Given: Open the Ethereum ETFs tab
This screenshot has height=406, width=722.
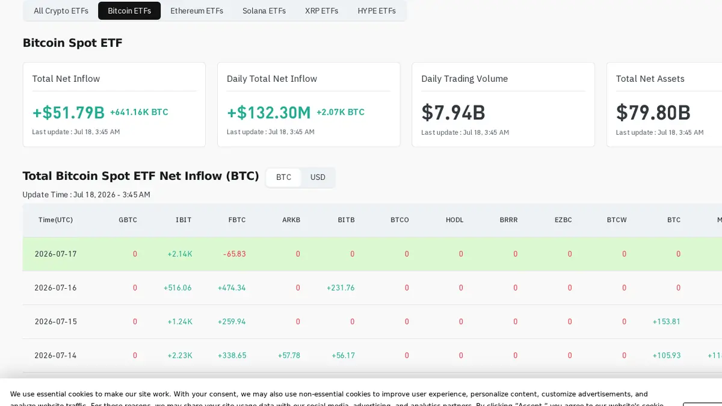Looking at the screenshot, I should [x=197, y=11].
